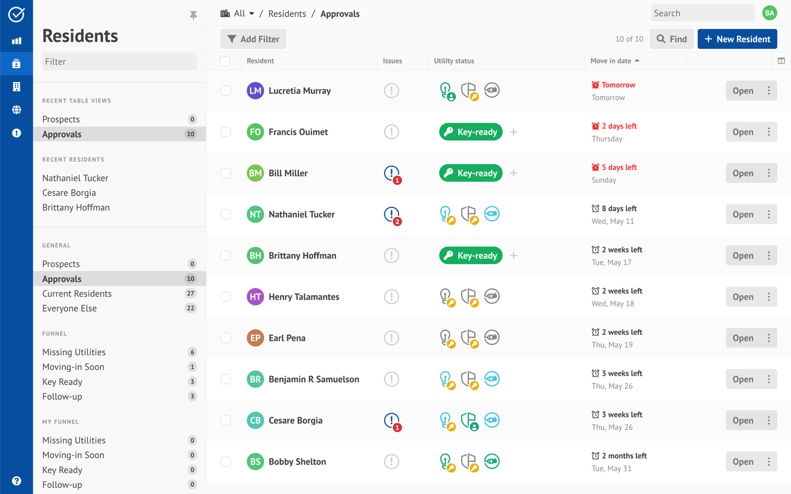791x494 pixels.
Task: Switch to the Current Residents view
Action: pyautogui.click(x=77, y=293)
